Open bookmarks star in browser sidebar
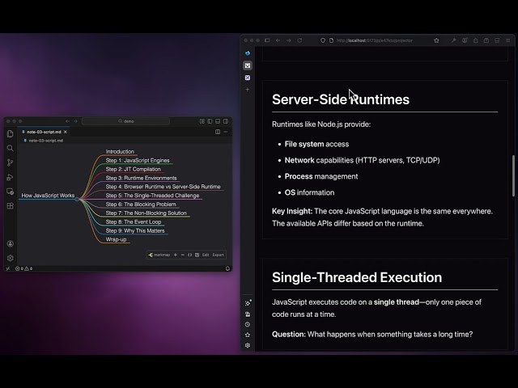This screenshot has height=388, width=518. pos(248,335)
